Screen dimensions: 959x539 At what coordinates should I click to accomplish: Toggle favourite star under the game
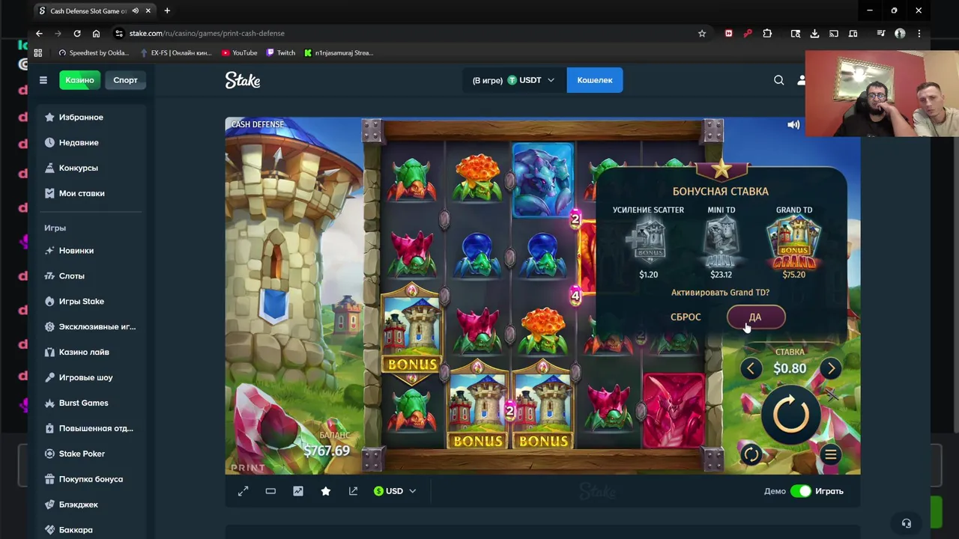(x=326, y=491)
